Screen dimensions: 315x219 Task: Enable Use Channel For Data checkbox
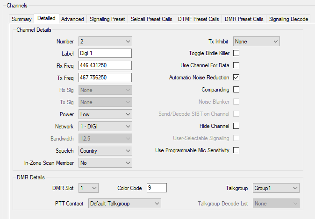236,65
